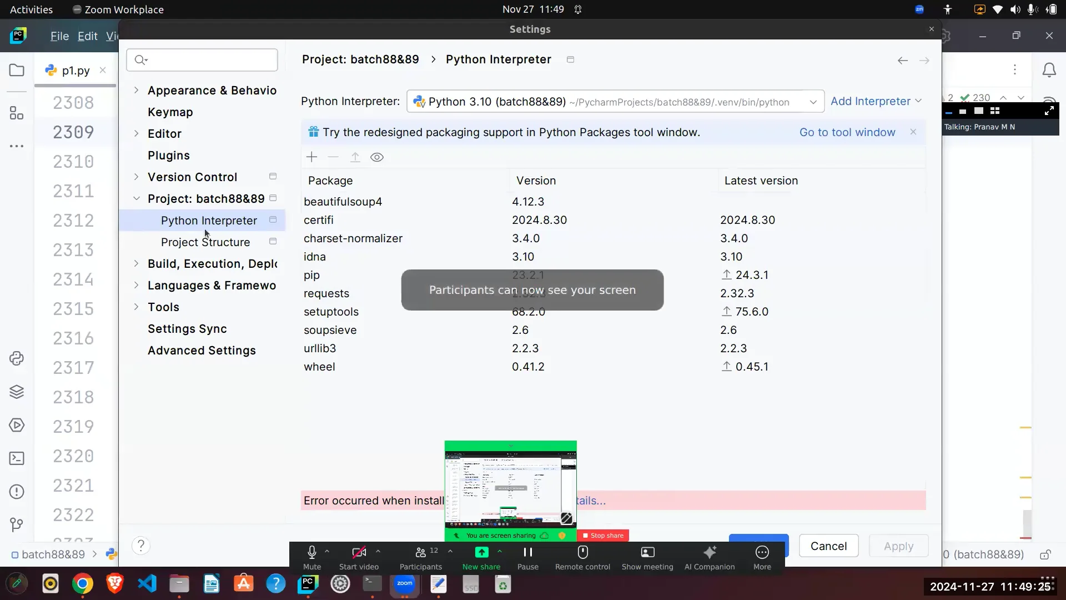Collapse Project: batch88&89 tree node
Image resolution: width=1066 pixels, height=600 pixels.
pos(136,198)
